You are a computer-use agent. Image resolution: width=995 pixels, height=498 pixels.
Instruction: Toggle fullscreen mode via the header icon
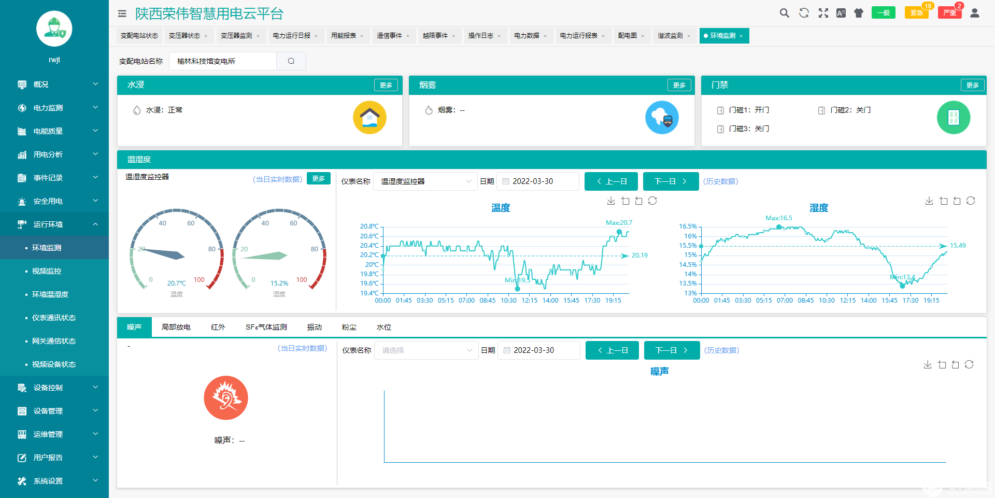tap(823, 13)
